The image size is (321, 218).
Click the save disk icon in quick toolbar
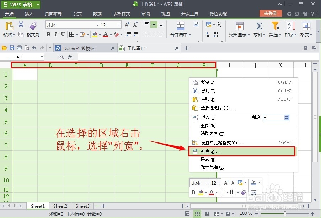pos(12,48)
